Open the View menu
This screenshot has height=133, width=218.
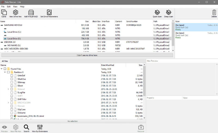point(15,7)
